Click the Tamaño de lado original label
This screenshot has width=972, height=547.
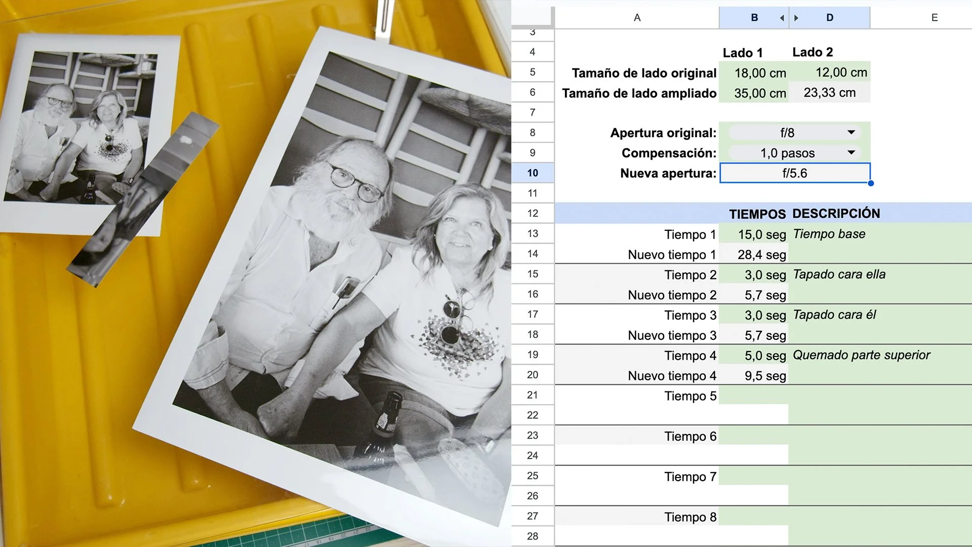[x=644, y=73]
